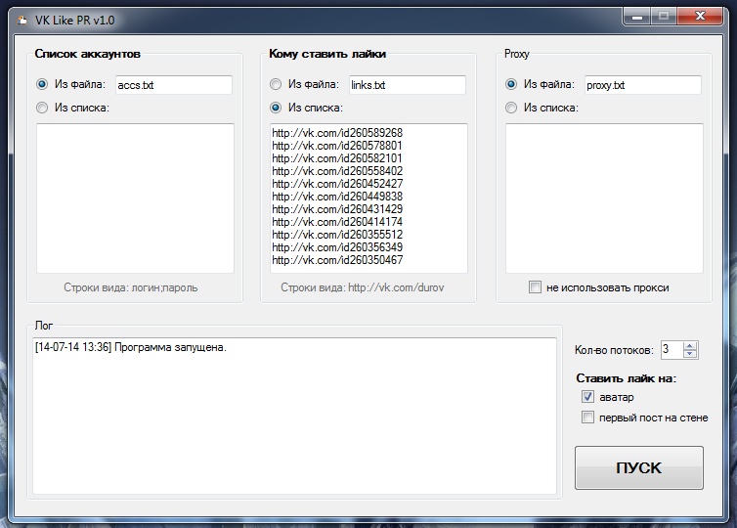Decrease thread count with down arrow
Image resolution: width=737 pixels, height=528 pixels.
click(690, 354)
